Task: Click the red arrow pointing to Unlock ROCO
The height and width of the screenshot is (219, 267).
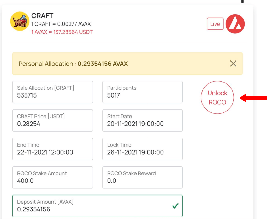Action: tap(253, 98)
